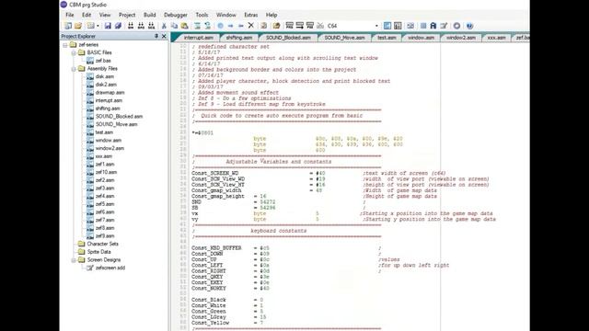
Task: Select the Sprite Data folder
Action: pos(98,252)
